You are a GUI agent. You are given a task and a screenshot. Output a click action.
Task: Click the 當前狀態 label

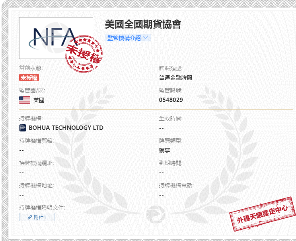(31, 68)
